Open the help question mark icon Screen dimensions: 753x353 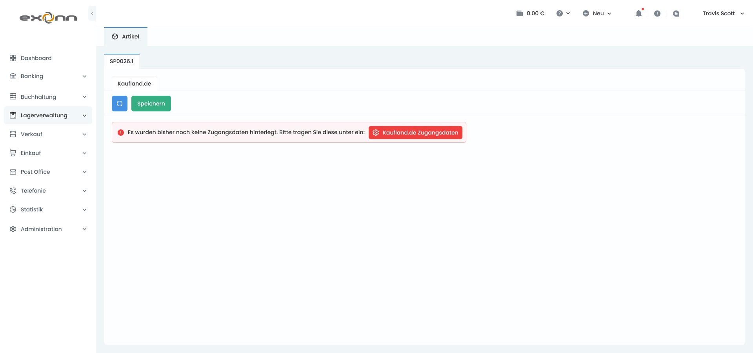pos(560,13)
